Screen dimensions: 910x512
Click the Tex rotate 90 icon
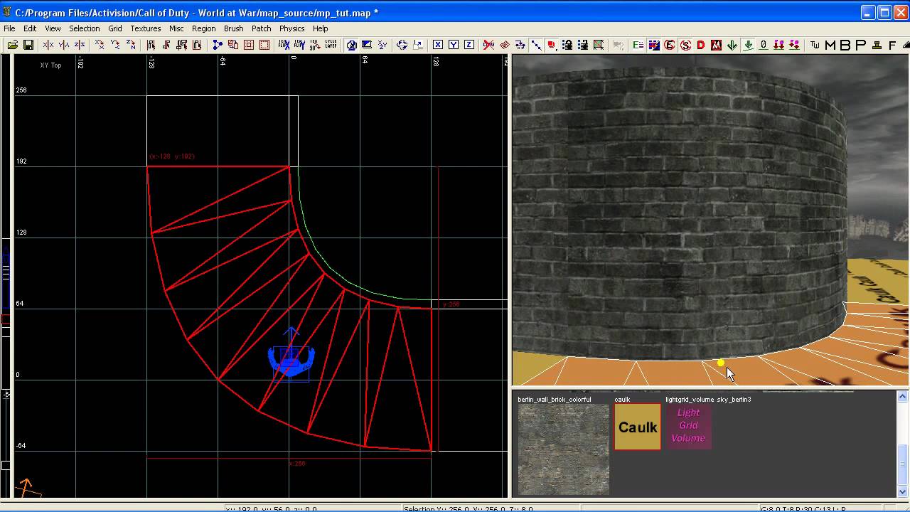(x=315, y=45)
